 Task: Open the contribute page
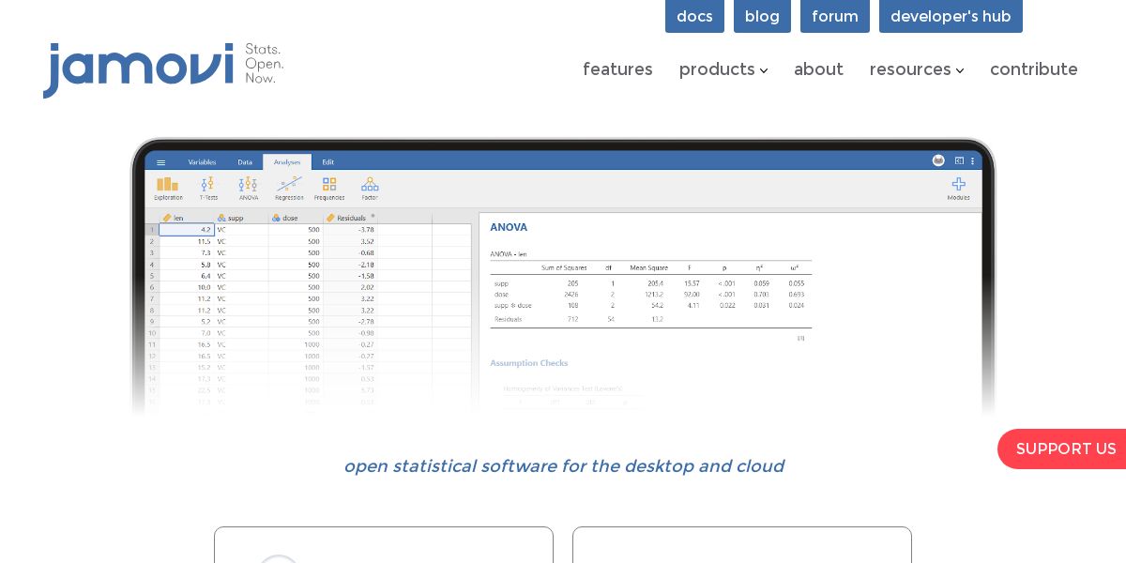[1033, 69]
